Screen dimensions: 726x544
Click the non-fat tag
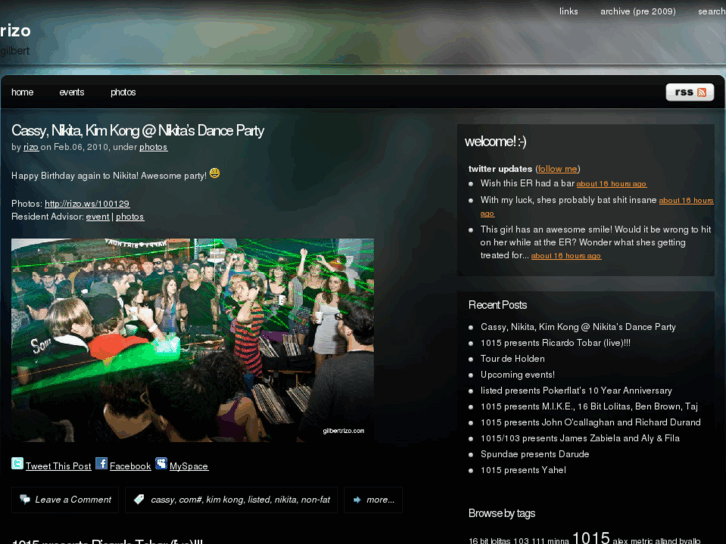click(315, 499)
